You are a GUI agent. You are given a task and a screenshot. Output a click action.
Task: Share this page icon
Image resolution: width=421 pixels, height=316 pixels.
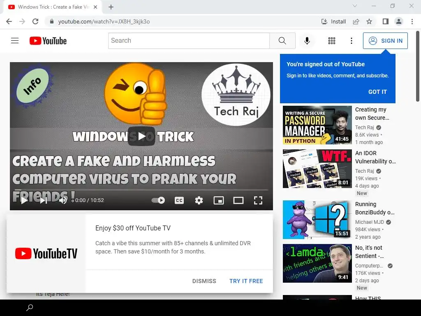356,21
